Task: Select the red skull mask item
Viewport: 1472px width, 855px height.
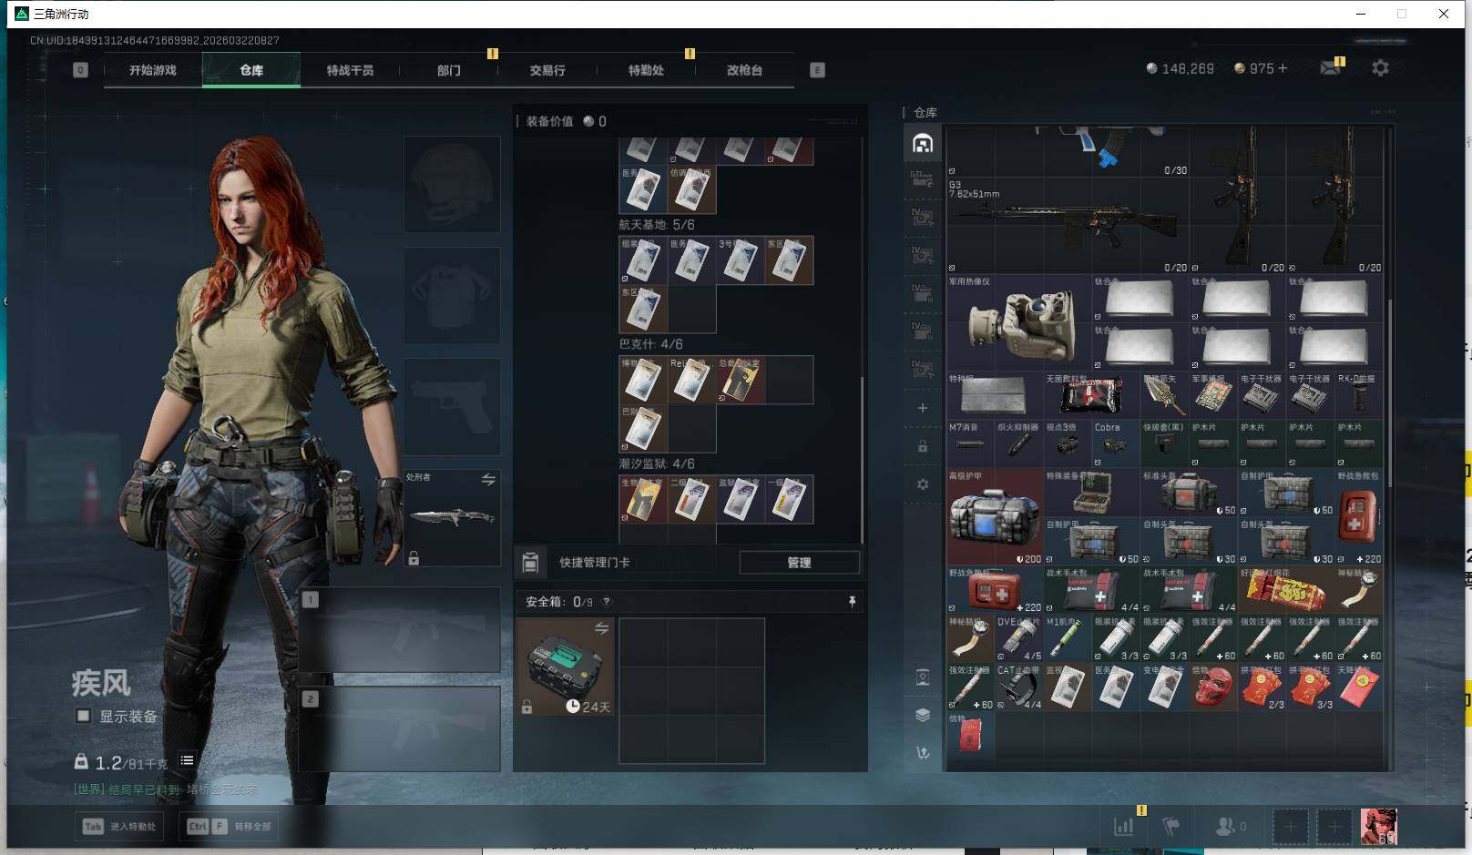Action: click(1213, 687)
